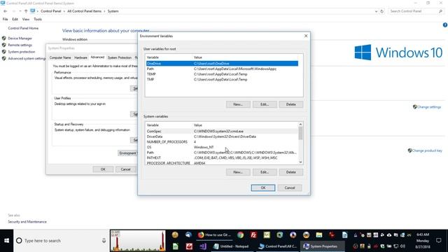
Task: Click Cancel in the System Properties window
Action: [125, 169]
